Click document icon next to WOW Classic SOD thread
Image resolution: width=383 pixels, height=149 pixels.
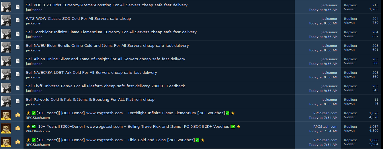(x=18, y=20)
